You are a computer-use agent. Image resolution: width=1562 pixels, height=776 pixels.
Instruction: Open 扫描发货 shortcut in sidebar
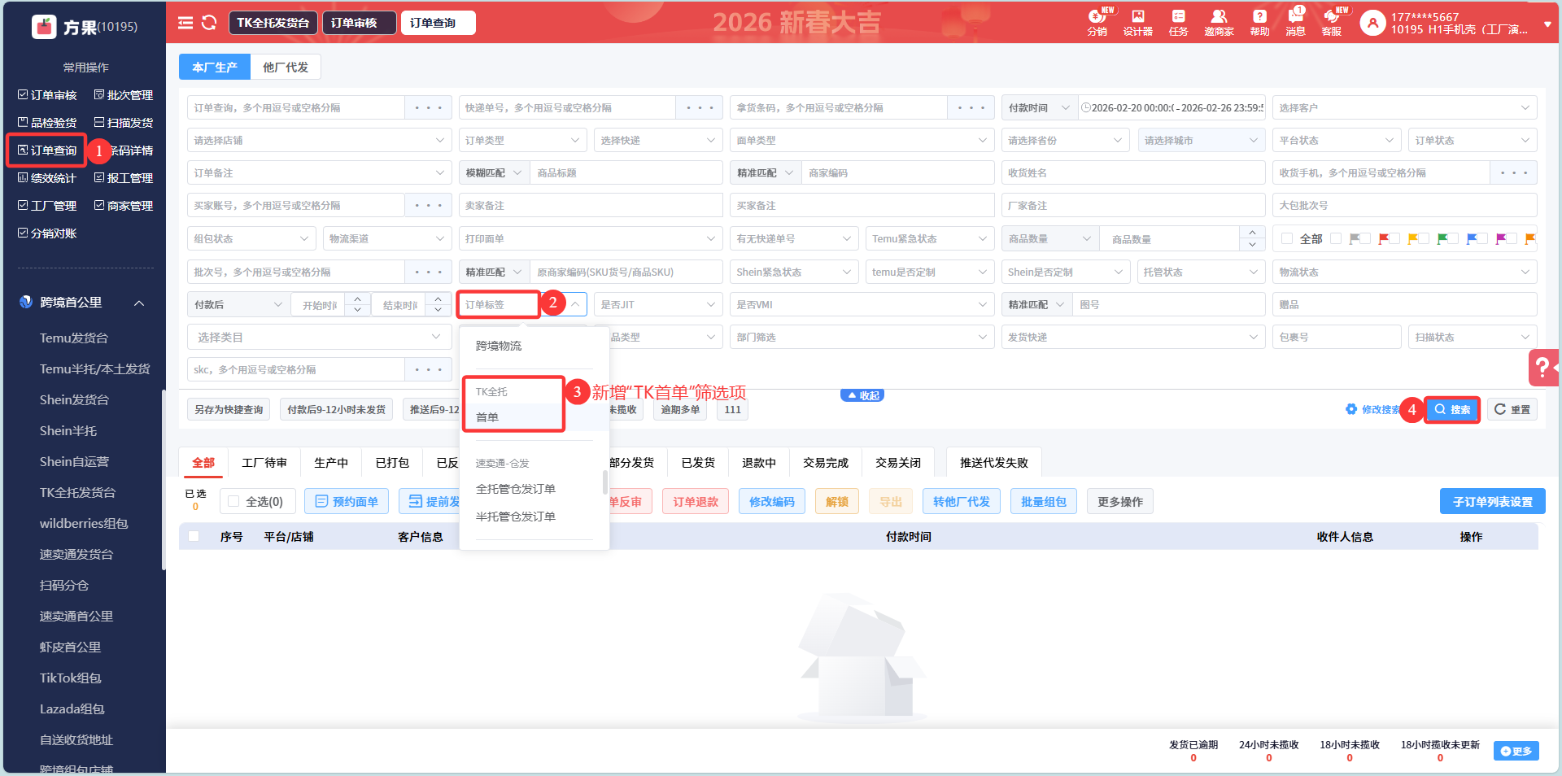pyautogui.click(x=124, y=123)
